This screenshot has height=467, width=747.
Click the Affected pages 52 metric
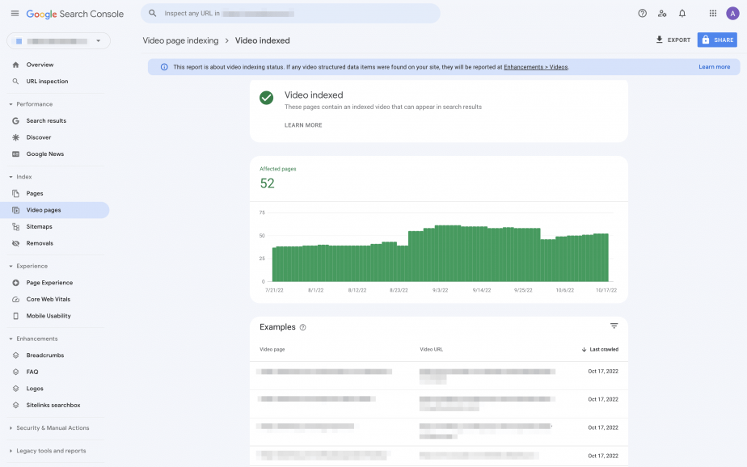(x=278, y=179)
